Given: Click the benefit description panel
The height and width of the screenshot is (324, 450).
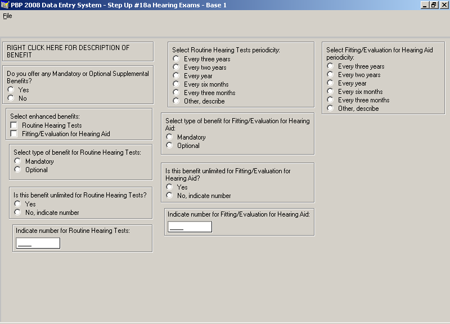Looking at the screenshot, I should (78, 51).
